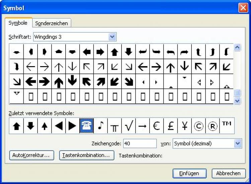
Task: Open the AutoKorrektur dialog
Action: tap(31, 155)
